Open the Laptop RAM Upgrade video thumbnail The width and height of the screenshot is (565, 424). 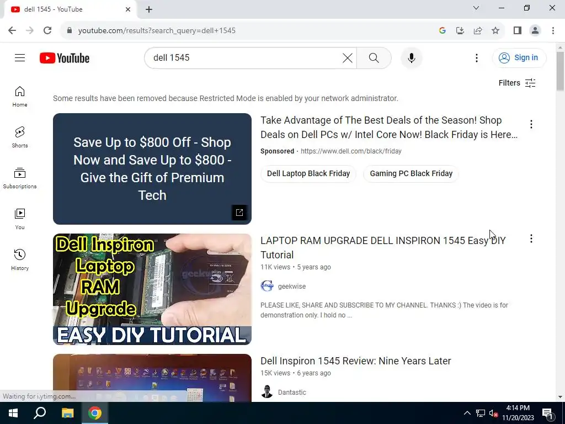152,289
